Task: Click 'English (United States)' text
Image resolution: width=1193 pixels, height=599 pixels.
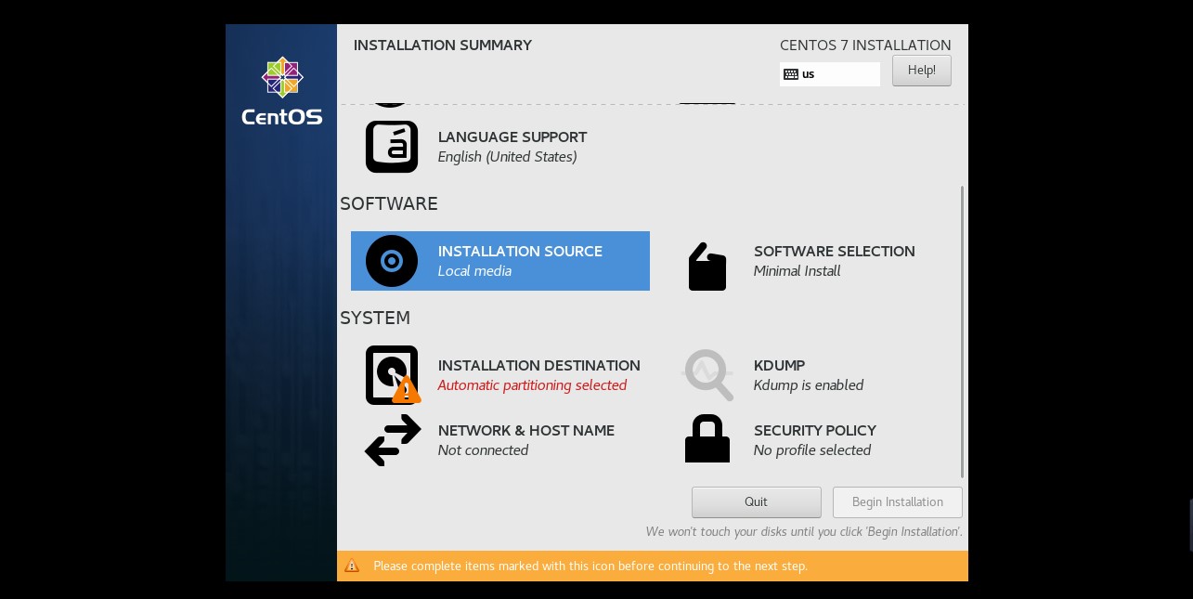Action: (508, 157)
